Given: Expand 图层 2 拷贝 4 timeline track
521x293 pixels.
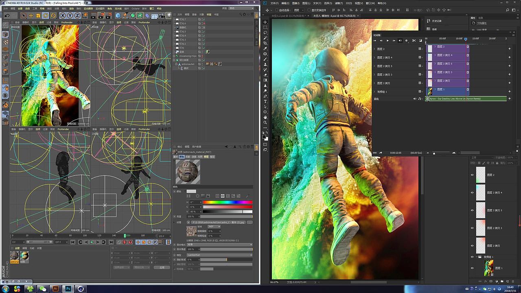Looking at the screenshot, I should (x=374, y=57).
